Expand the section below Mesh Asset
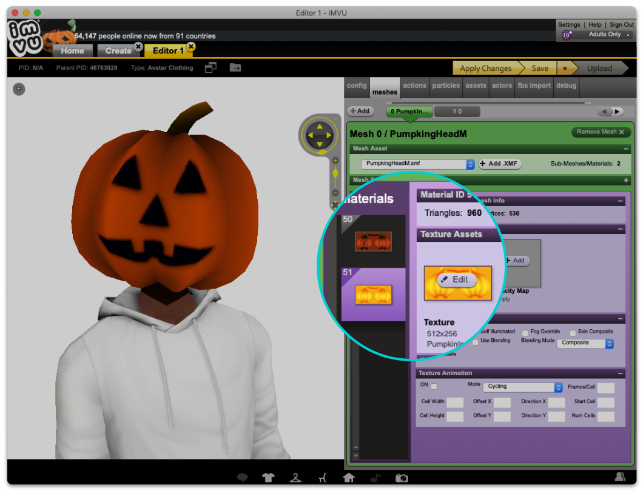 pyautogui.click(x=626, y=180)
